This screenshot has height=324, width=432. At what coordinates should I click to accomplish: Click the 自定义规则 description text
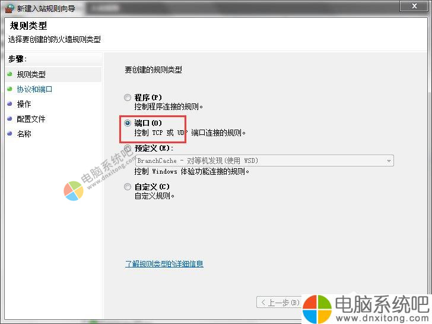(154, 196)
